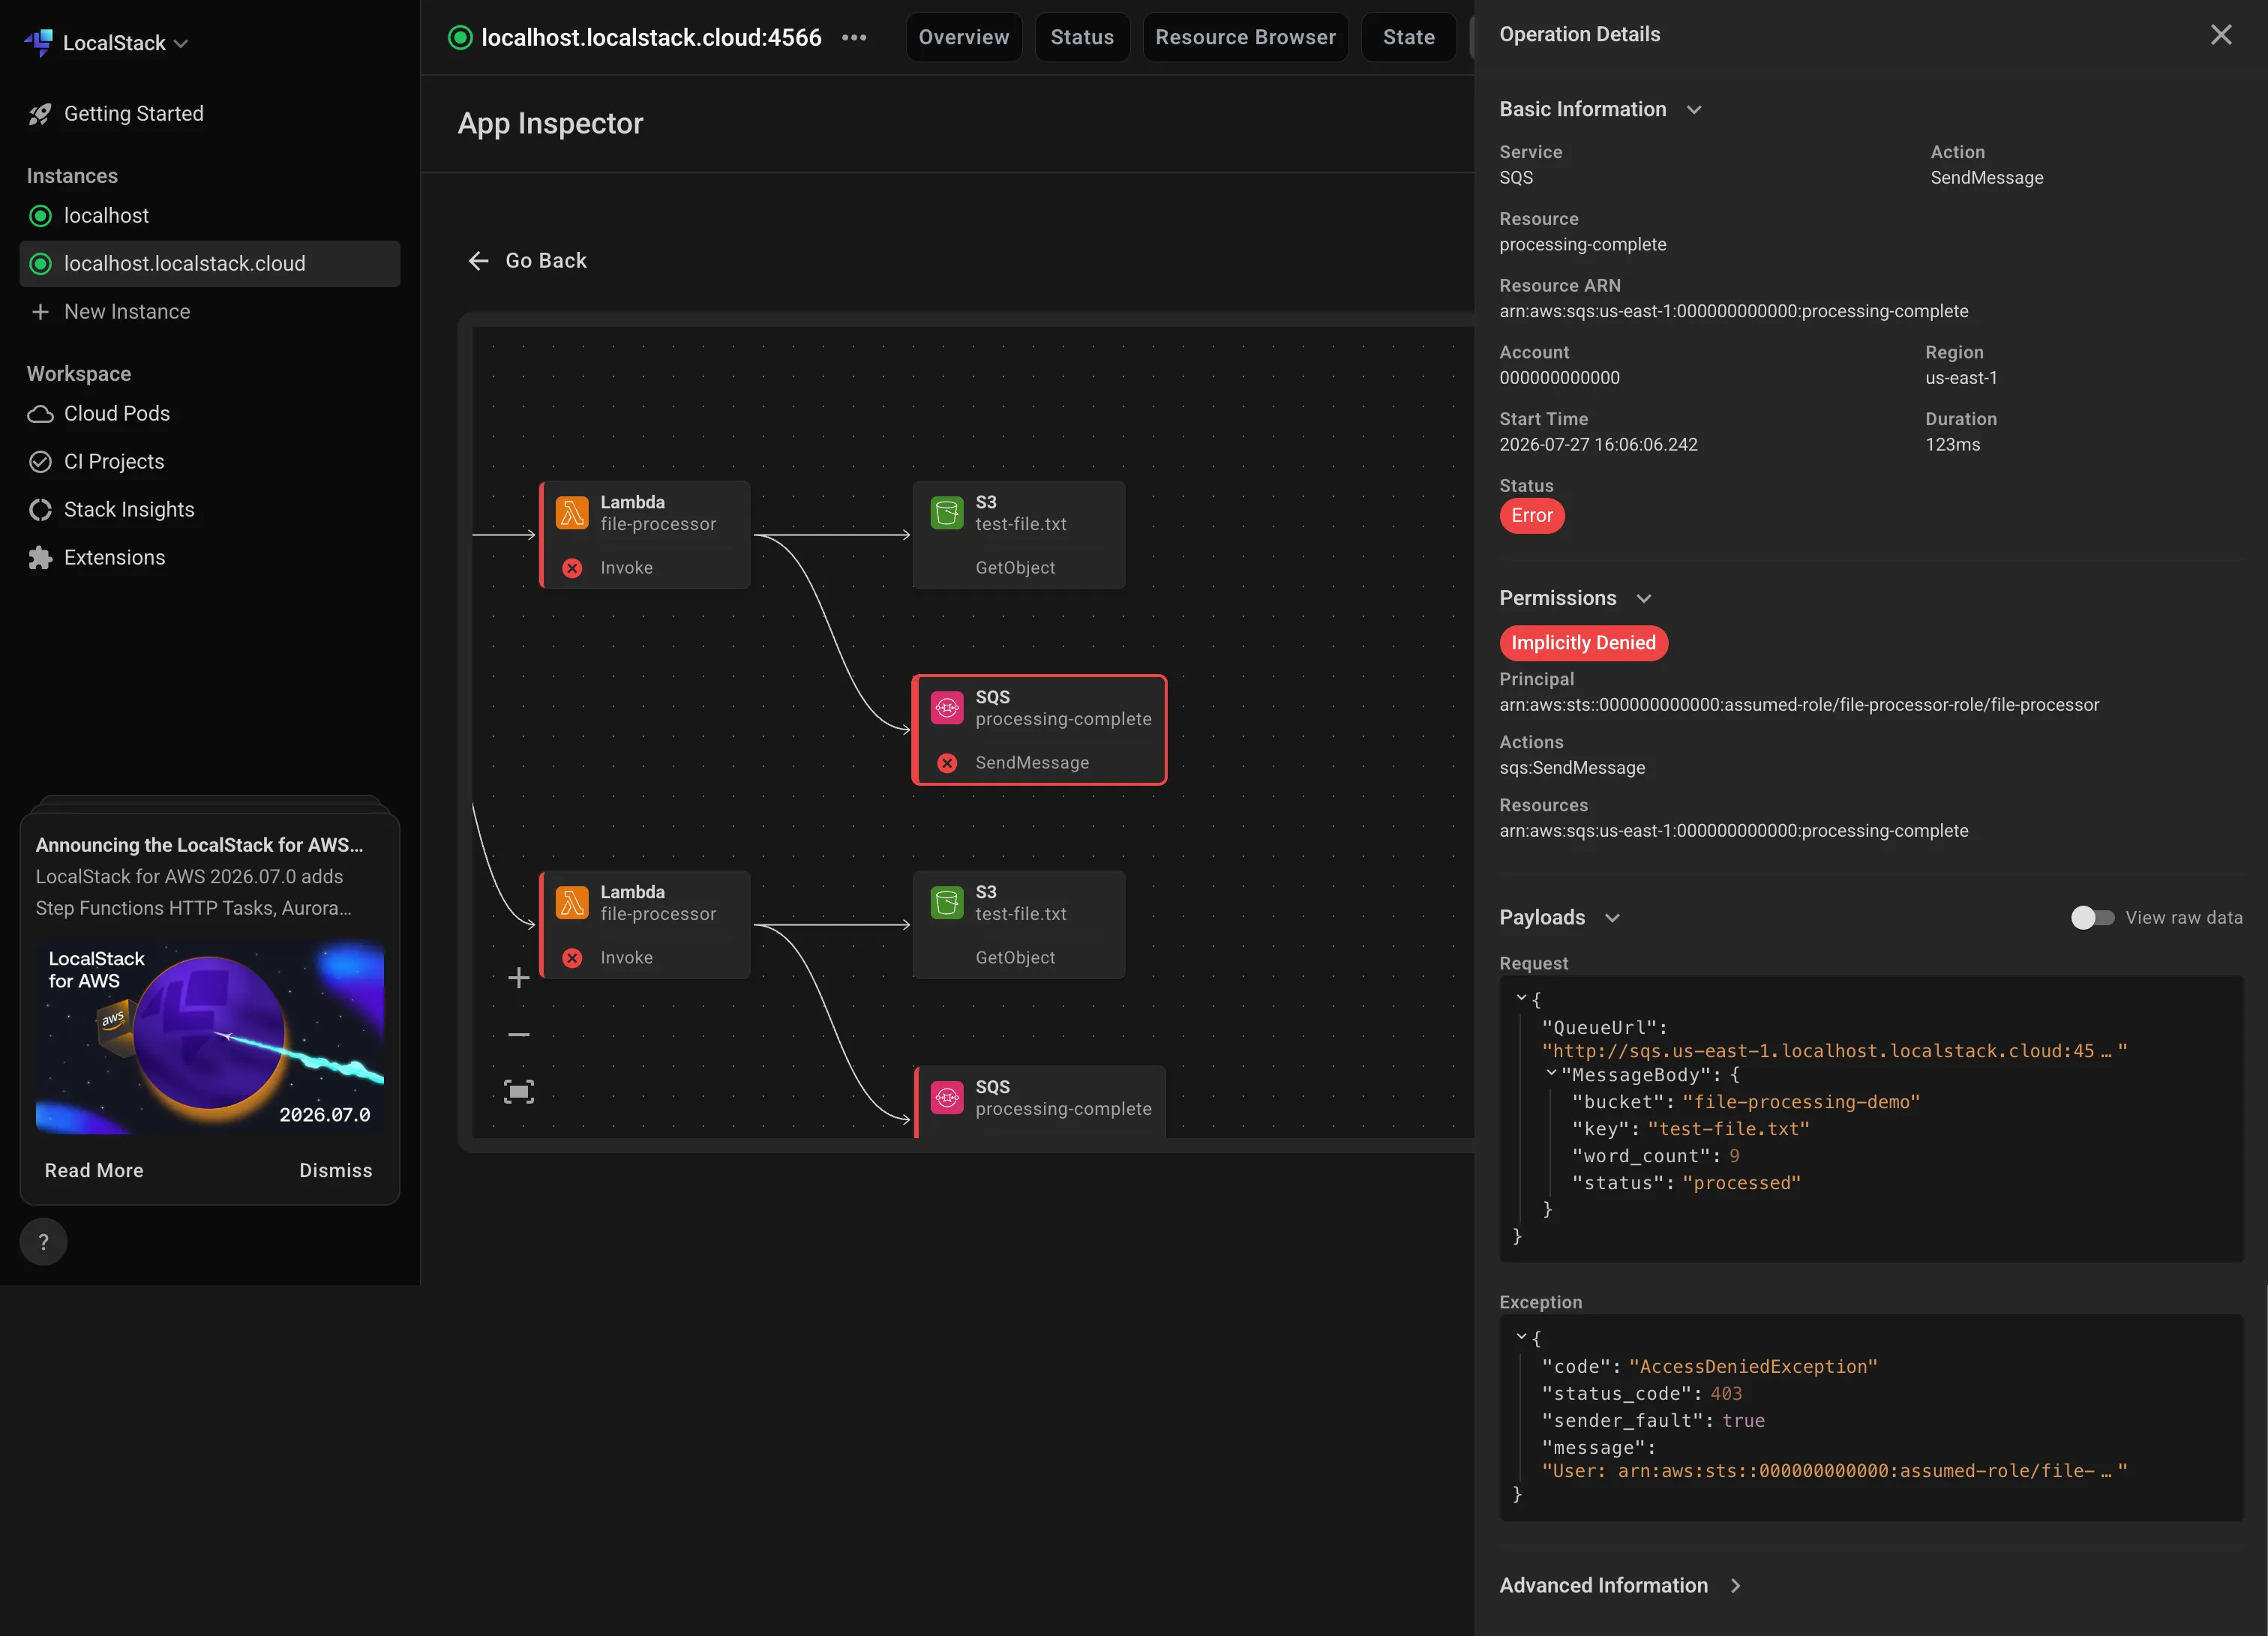
Task: Click the Resource ARN value under Basic Information
Action: 1733,312
